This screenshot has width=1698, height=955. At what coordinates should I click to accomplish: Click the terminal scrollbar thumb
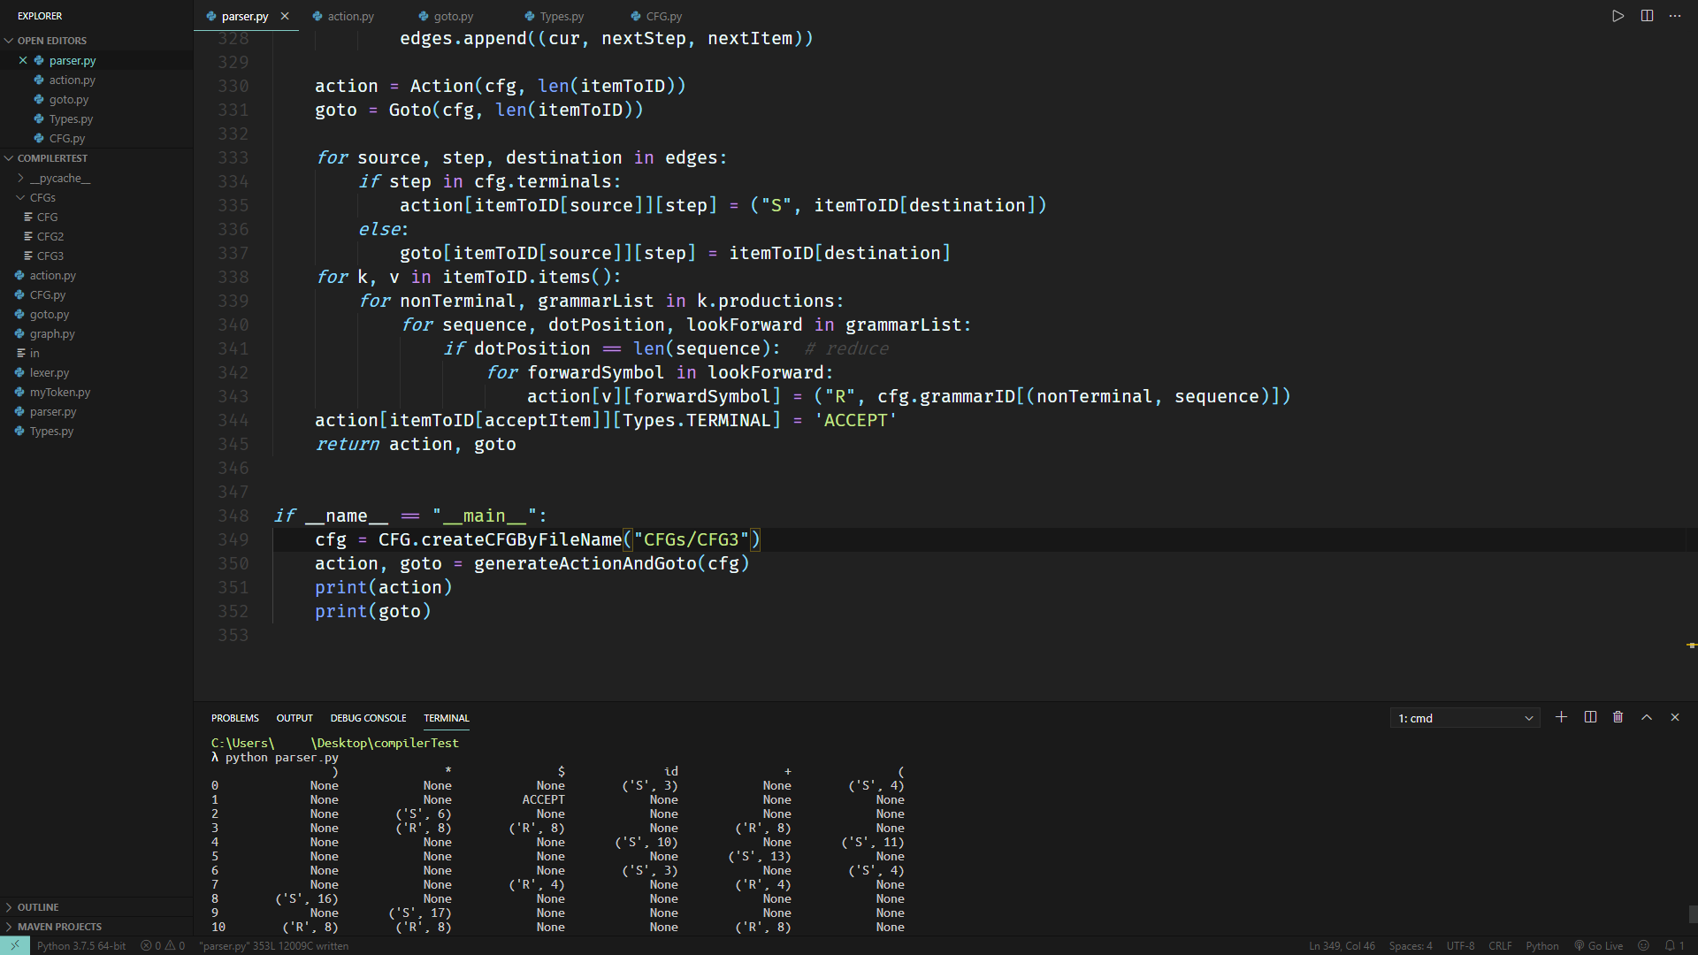(1692, 913)
